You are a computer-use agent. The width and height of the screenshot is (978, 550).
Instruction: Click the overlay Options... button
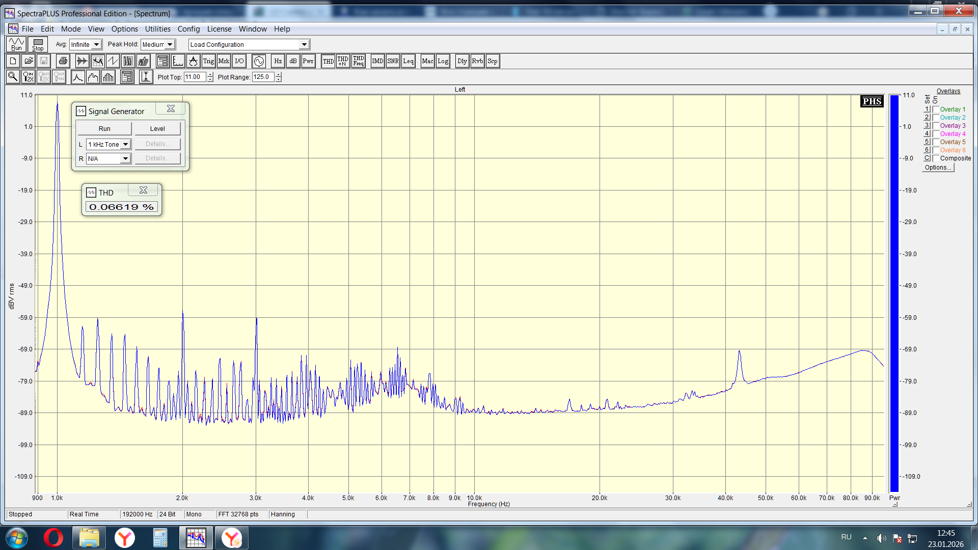pos(937,168)
